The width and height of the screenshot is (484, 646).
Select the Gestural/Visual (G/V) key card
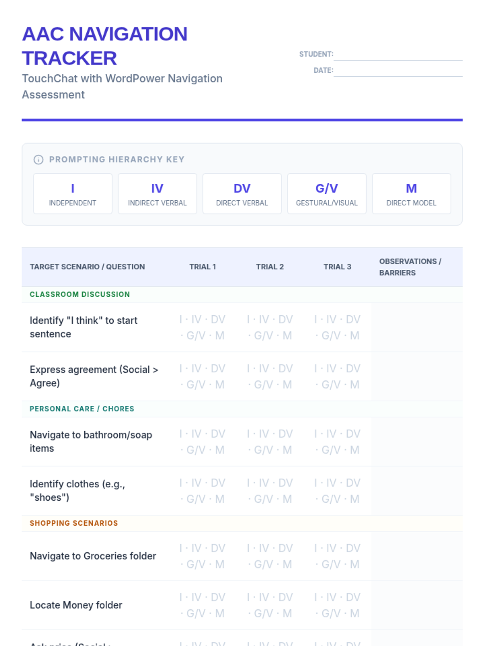click(x=327, y=194)
